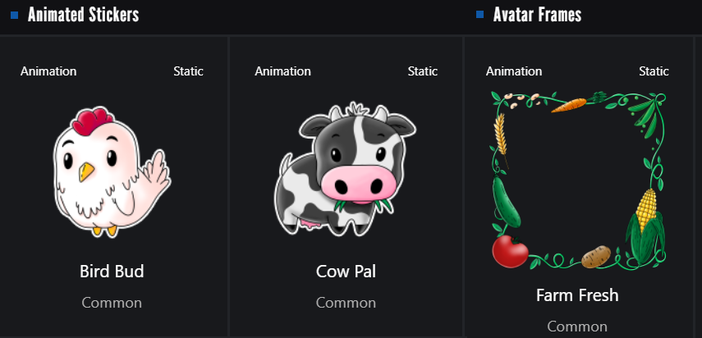Viewport: 702px width, 338px height.
Task: Click the Animated Stickers section heading
Action: pyautogui.click(x=83, y=15)
